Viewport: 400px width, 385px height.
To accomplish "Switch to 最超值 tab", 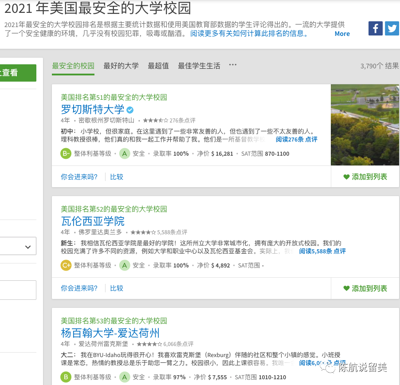I will pos(158,66).
